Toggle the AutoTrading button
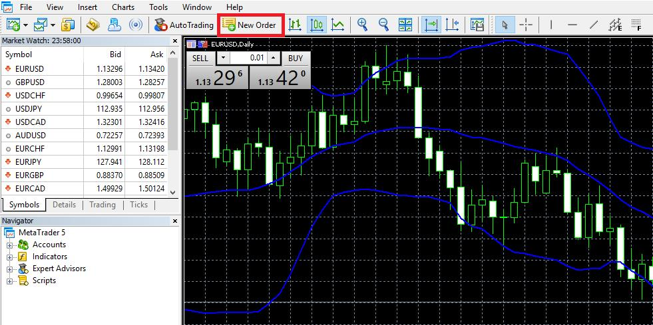Image resolution: width=653 pixels, height=325 pixels. (184, 25)
